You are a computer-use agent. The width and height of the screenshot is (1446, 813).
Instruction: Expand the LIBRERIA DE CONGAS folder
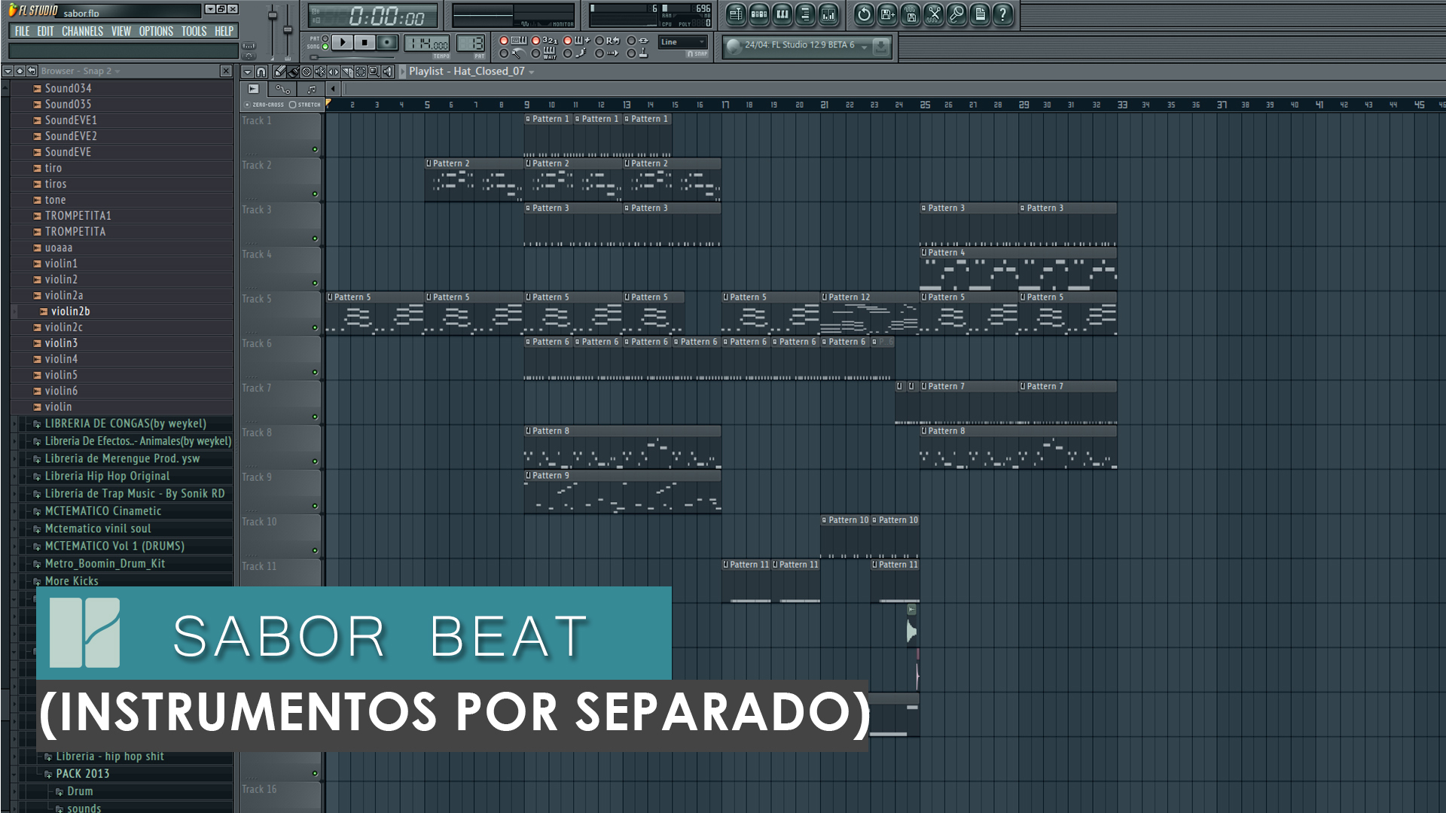click(124, 424)
